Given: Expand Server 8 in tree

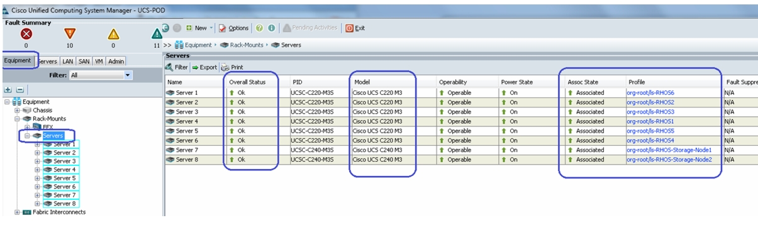Looking at the screenshot, I should [37, 204].
